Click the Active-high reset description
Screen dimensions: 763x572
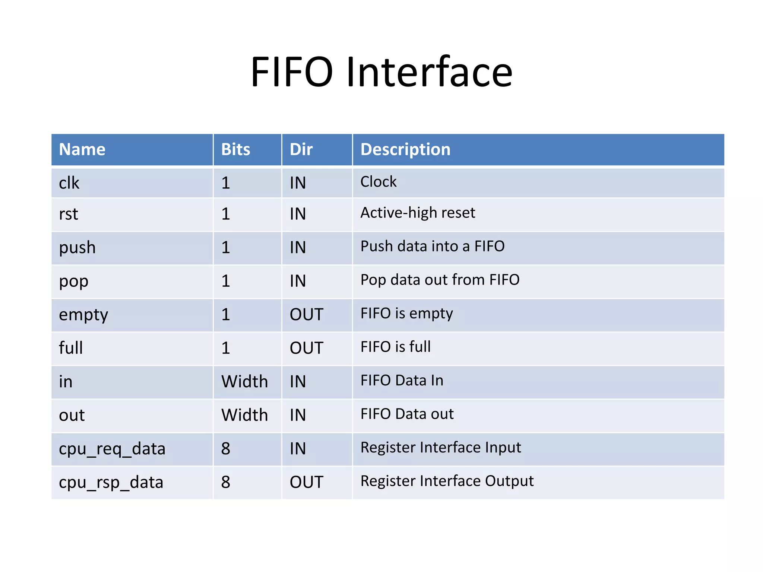(x=418, y=213)
